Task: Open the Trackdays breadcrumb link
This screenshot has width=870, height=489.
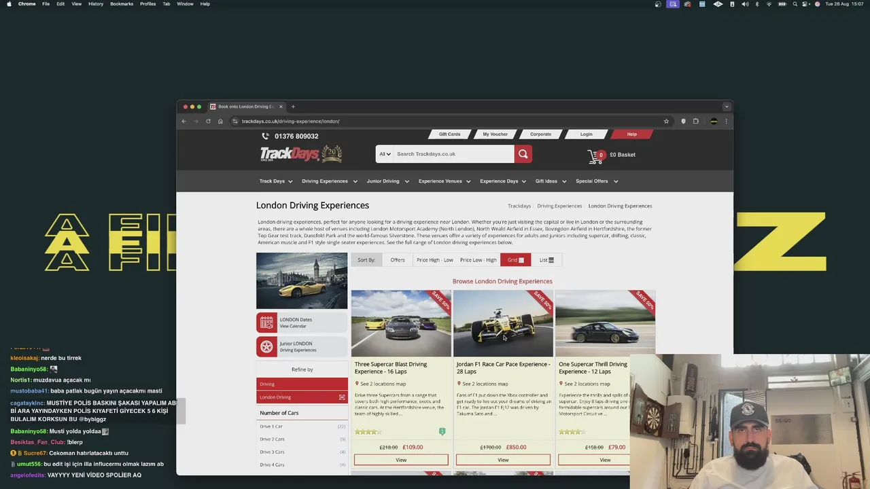Action: [519, 206]
